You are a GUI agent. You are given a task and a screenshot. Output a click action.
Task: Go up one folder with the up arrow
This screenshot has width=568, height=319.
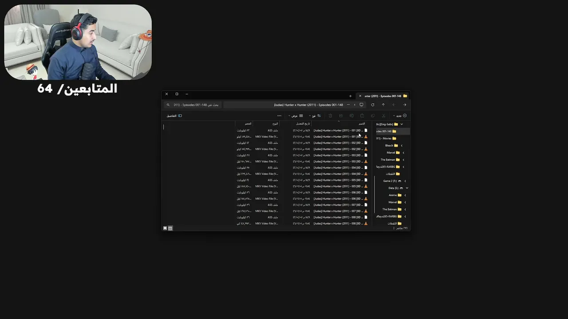(x=383, y=105)
